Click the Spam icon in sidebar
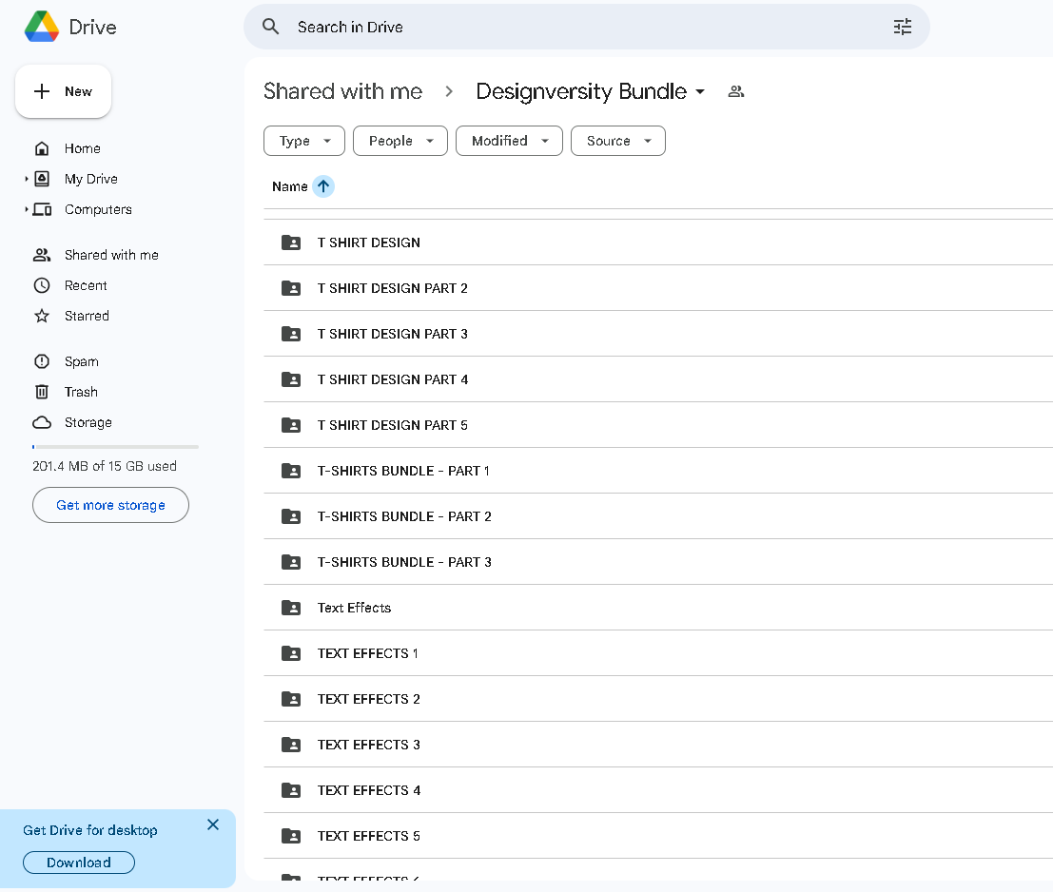The width and height of the screenshot is (1053, 892). coord(42,361)
